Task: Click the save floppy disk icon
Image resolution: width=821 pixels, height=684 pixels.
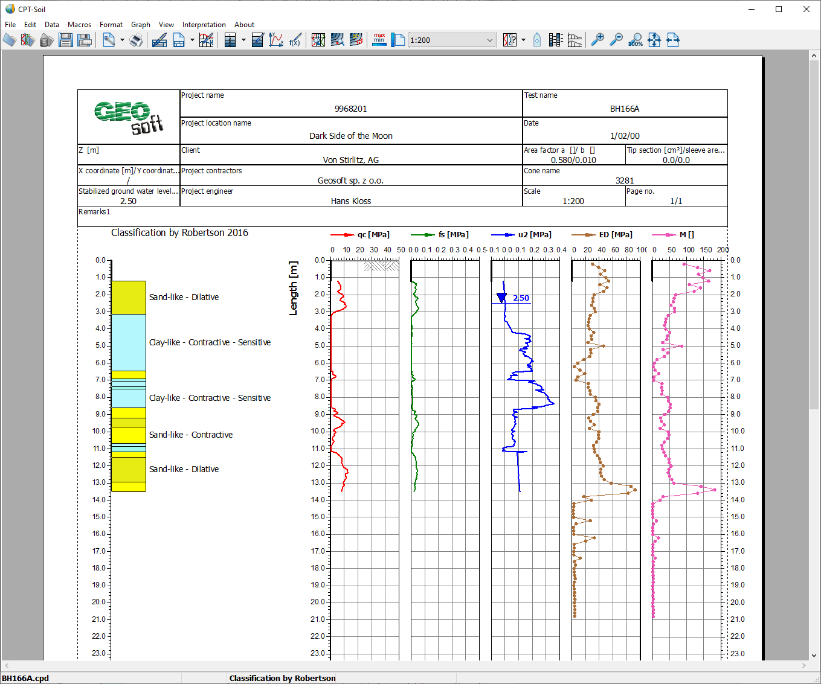Action: pos(66,40)
